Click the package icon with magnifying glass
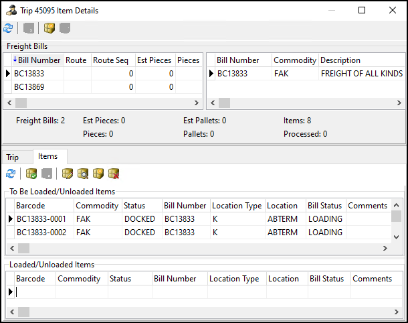Screen dimensions: 408x323 coord(83,174)
